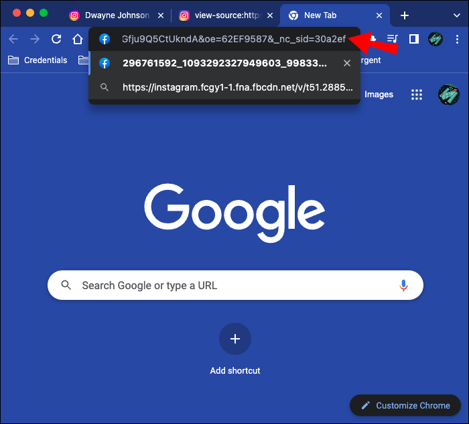
Task: Click the plus Add shortcut circle
Action: pyautogui.click(x=235, y=339)
